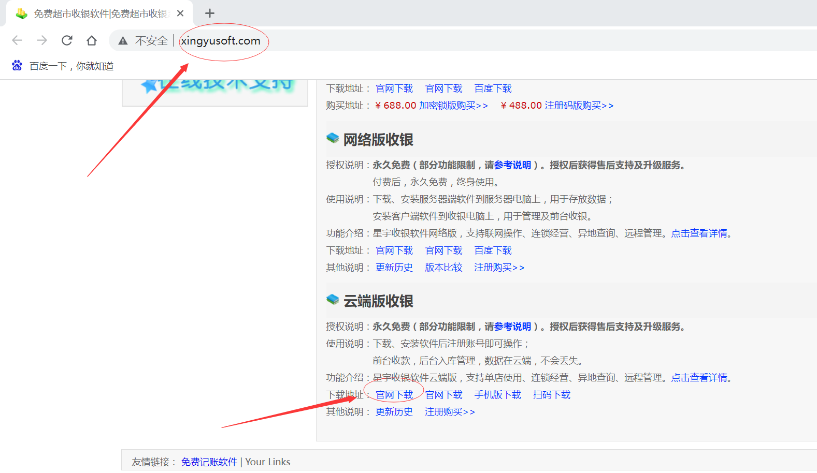Go to the browser home page icon
Viewport: 817px width, 473px height.
tap(92, 40)
